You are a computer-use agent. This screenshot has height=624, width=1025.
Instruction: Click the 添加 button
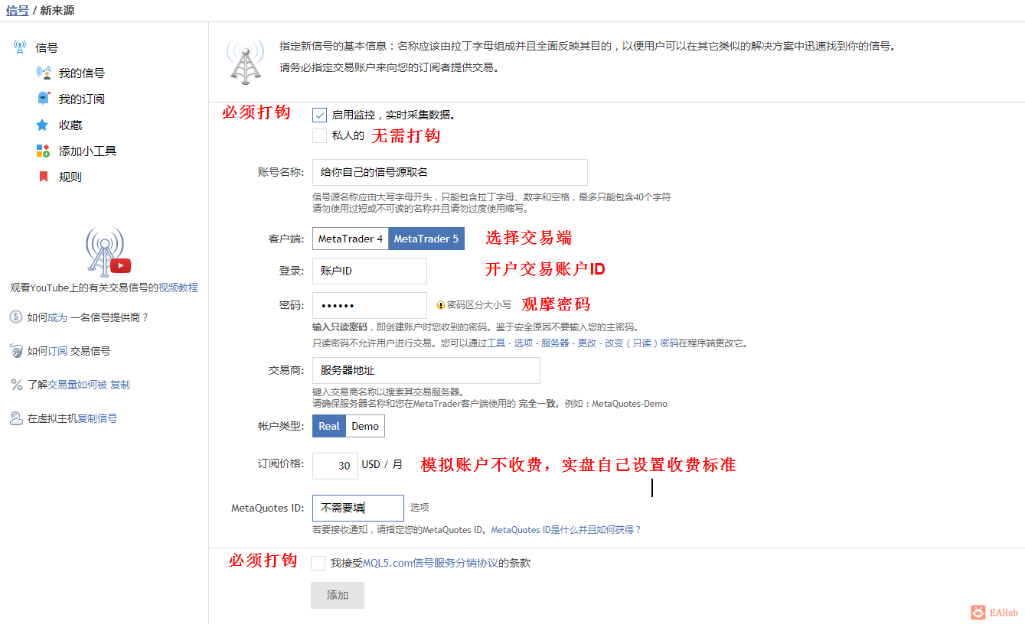point(337,595)
